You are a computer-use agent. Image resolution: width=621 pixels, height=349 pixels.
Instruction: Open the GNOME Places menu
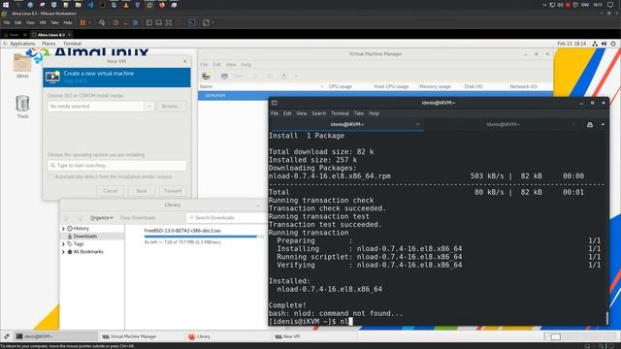pyautogui.click(x=49, y=44)
